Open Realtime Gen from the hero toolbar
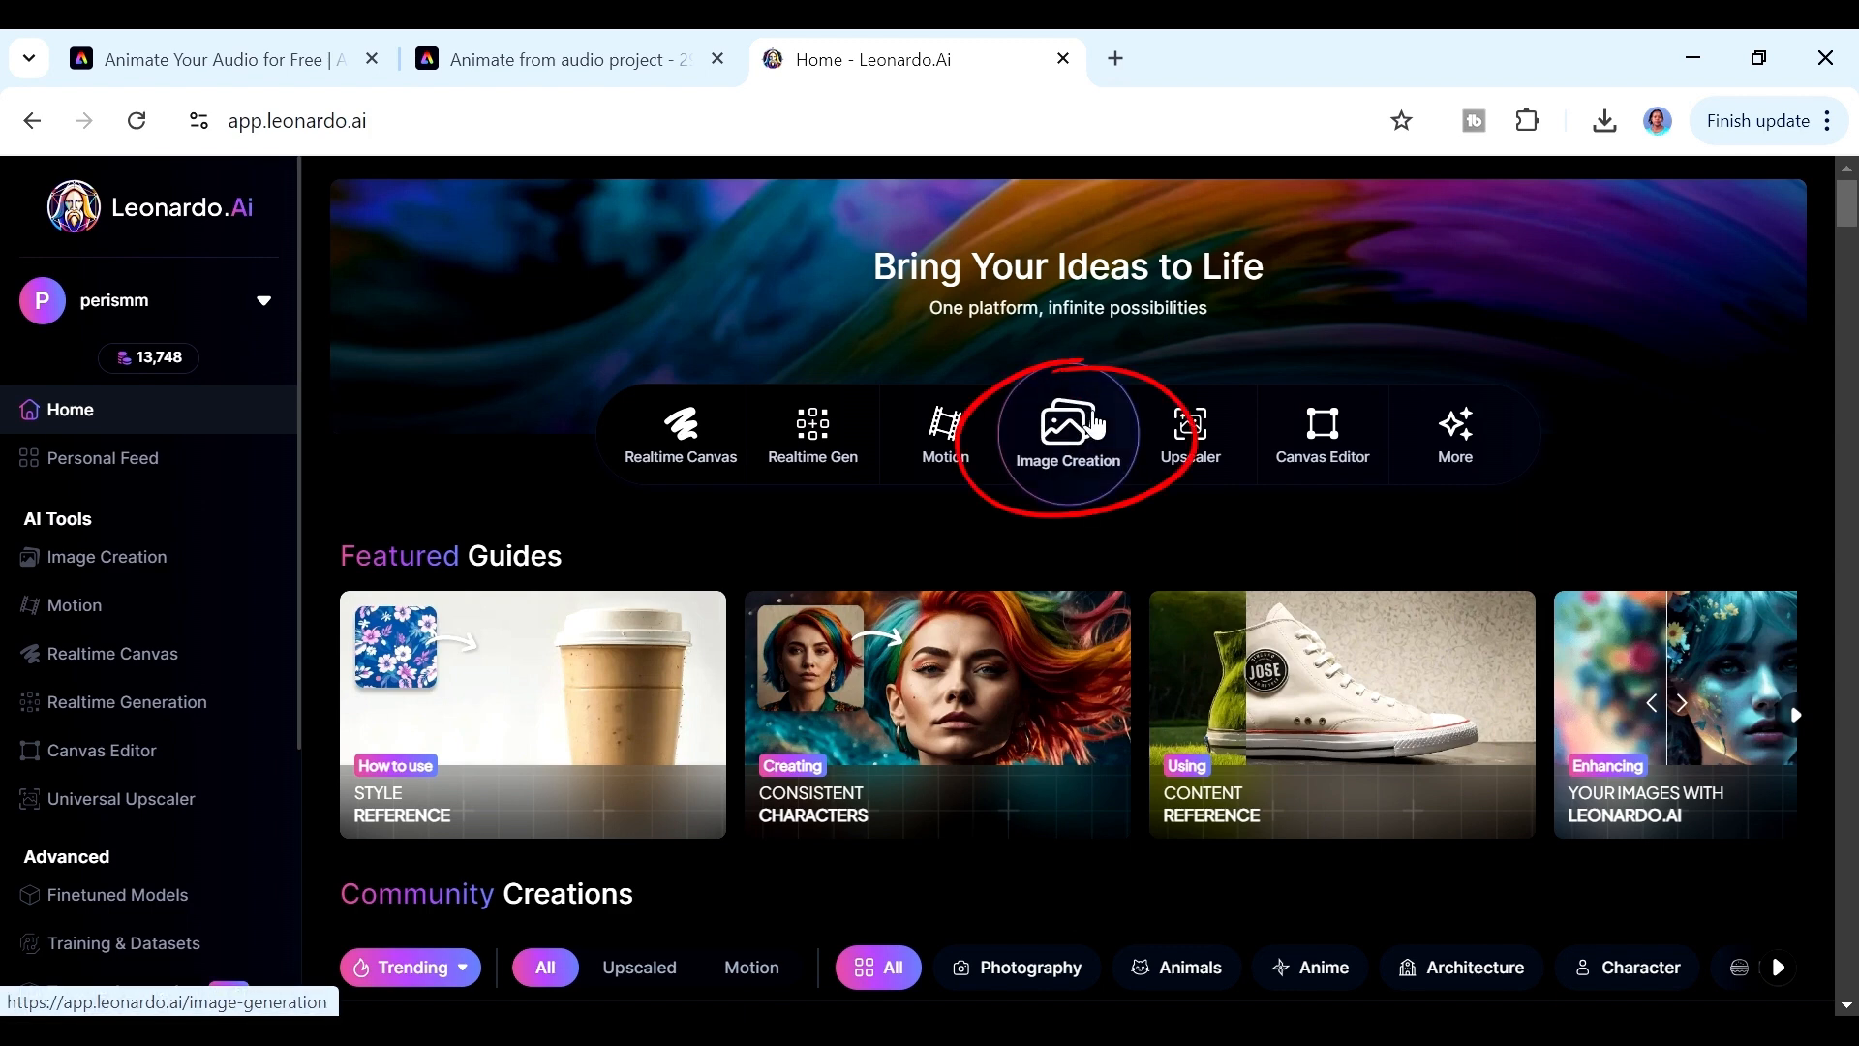 click(812, 435)
